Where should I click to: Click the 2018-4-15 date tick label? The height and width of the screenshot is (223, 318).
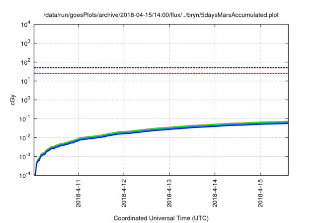260,193
